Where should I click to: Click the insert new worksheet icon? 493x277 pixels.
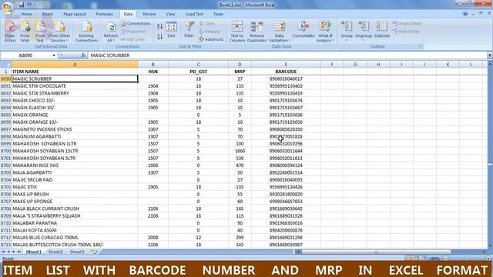pyautogui.click(x=94, y=252)
